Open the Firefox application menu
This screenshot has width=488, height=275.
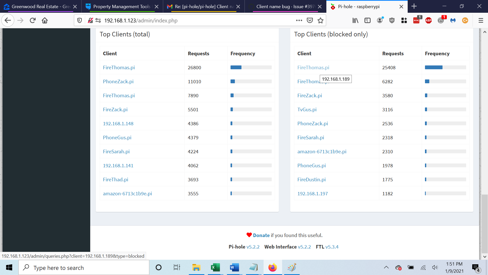[x=481, y=20]
